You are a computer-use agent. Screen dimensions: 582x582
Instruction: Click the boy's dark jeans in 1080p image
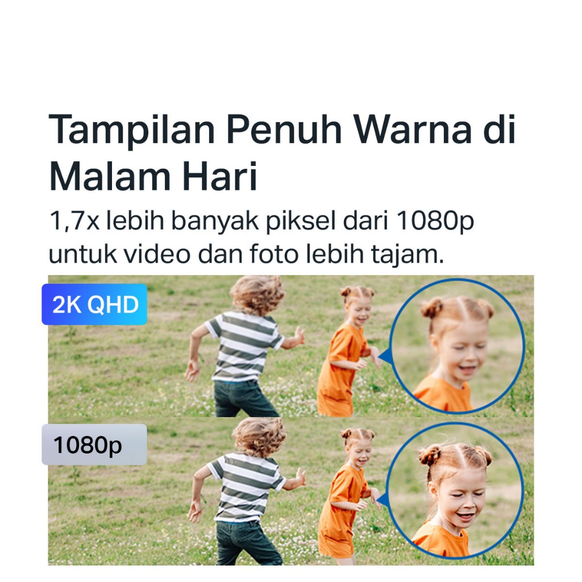[x=248, y=542]
